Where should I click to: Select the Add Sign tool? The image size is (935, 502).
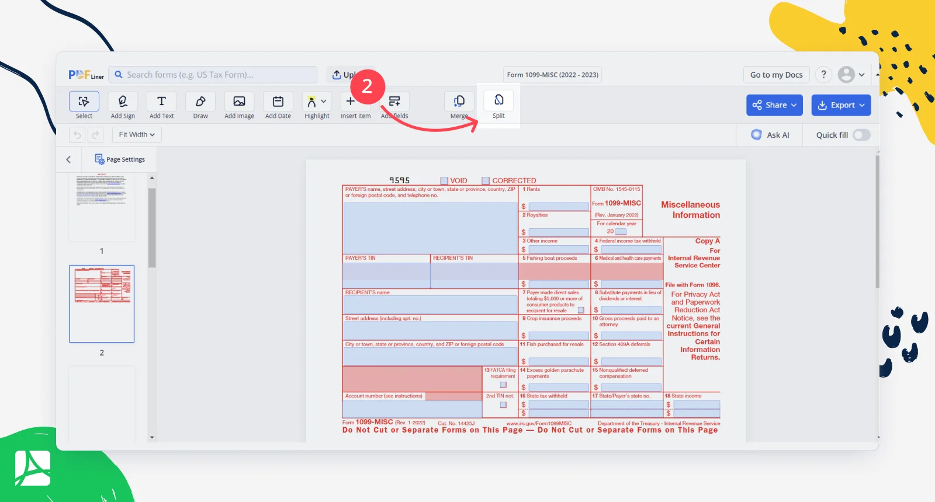(x=123, y=106)
